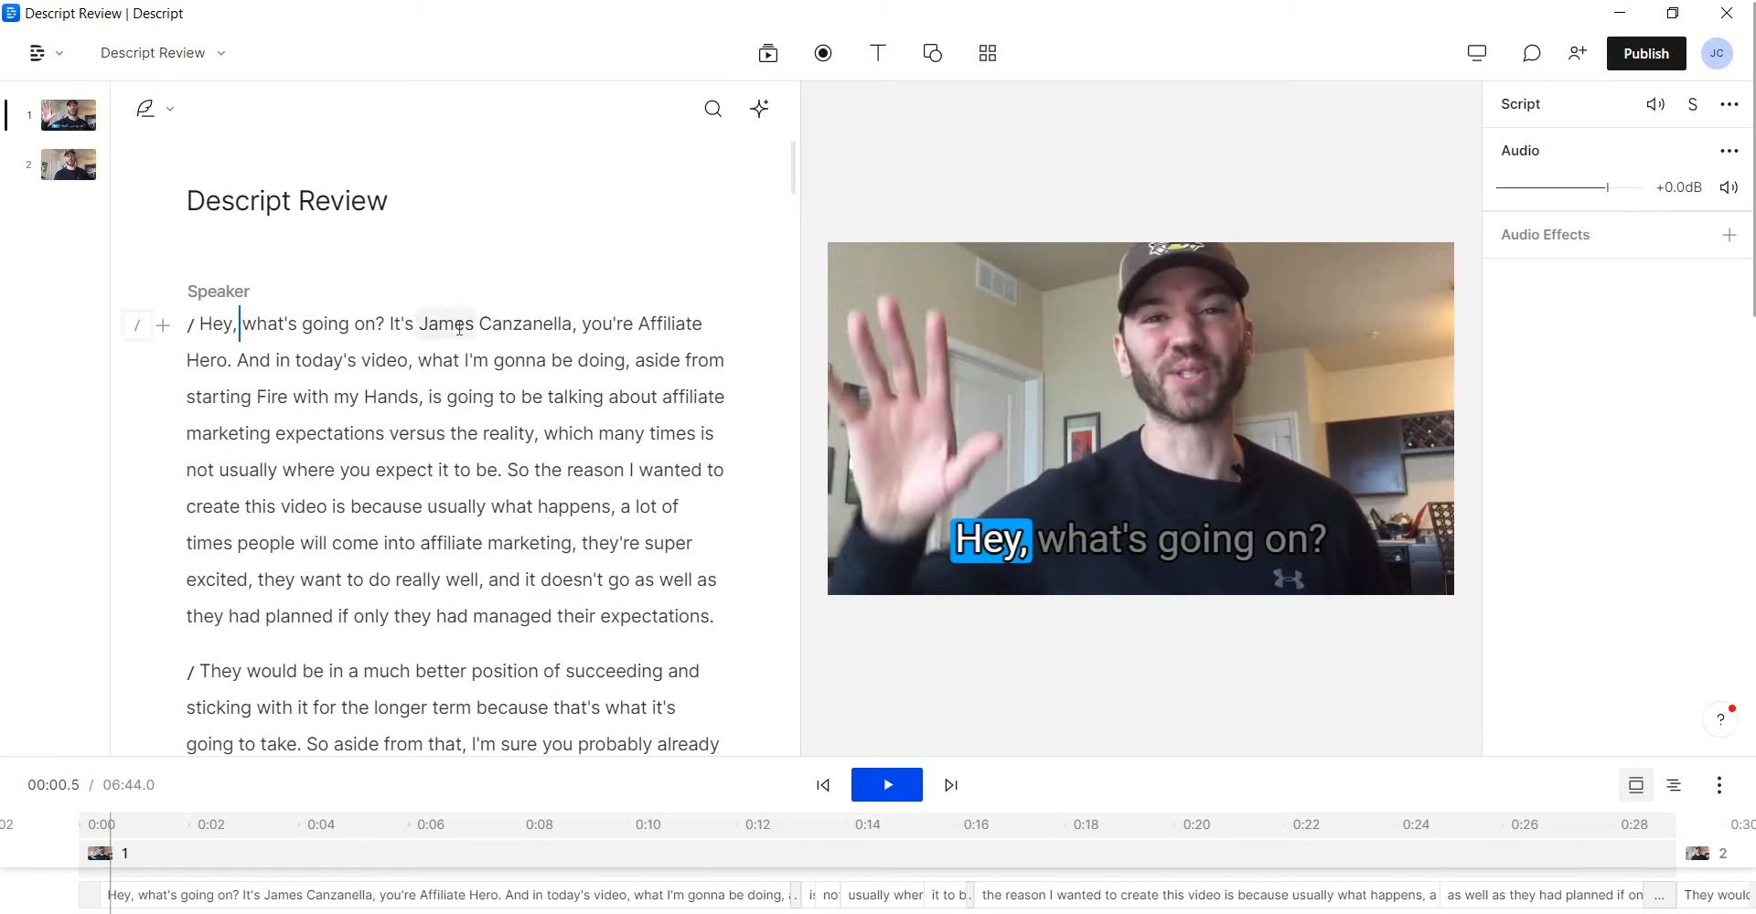
Task: Click the Record button in top toolbar
Action: click(823, 53)
